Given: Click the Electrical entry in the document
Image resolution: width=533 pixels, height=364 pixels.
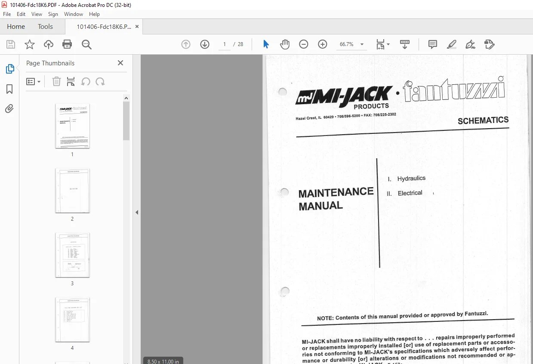Looking at the screenshot, I should 410,193.
